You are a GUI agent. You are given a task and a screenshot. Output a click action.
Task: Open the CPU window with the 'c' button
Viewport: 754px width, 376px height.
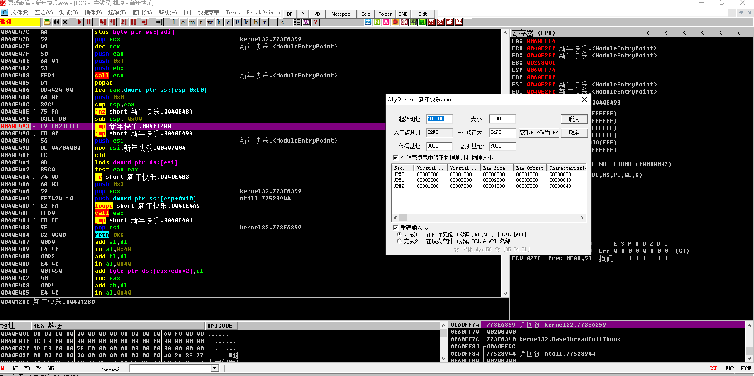(x=228, y=22)
